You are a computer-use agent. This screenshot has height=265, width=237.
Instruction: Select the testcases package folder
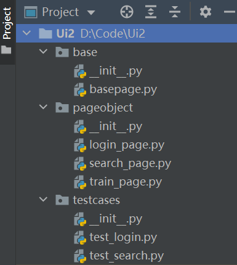[x=97, y=200]
